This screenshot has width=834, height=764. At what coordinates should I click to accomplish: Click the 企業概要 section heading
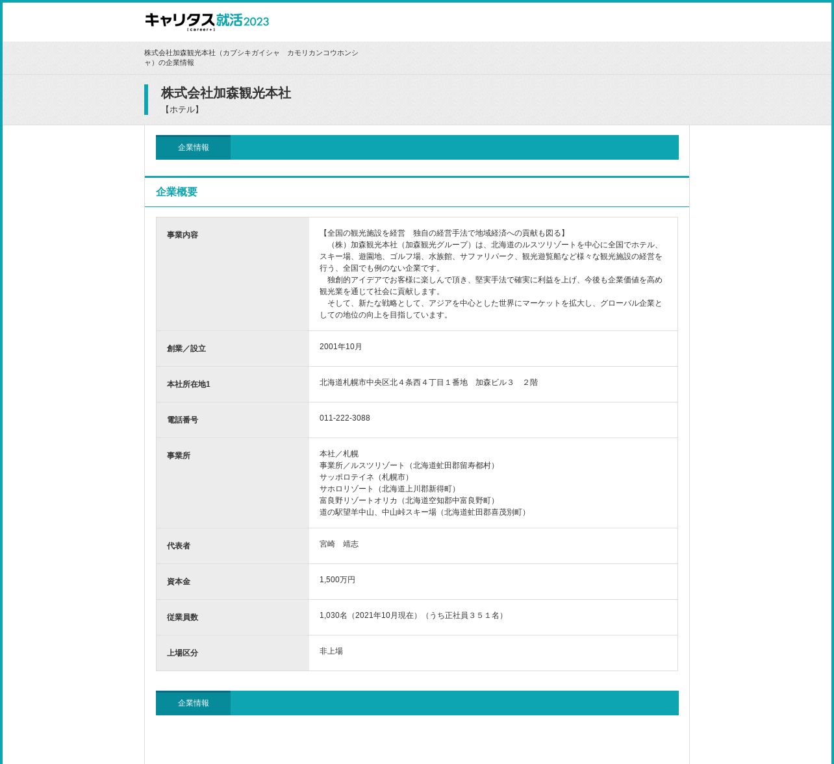pos(177,192)
